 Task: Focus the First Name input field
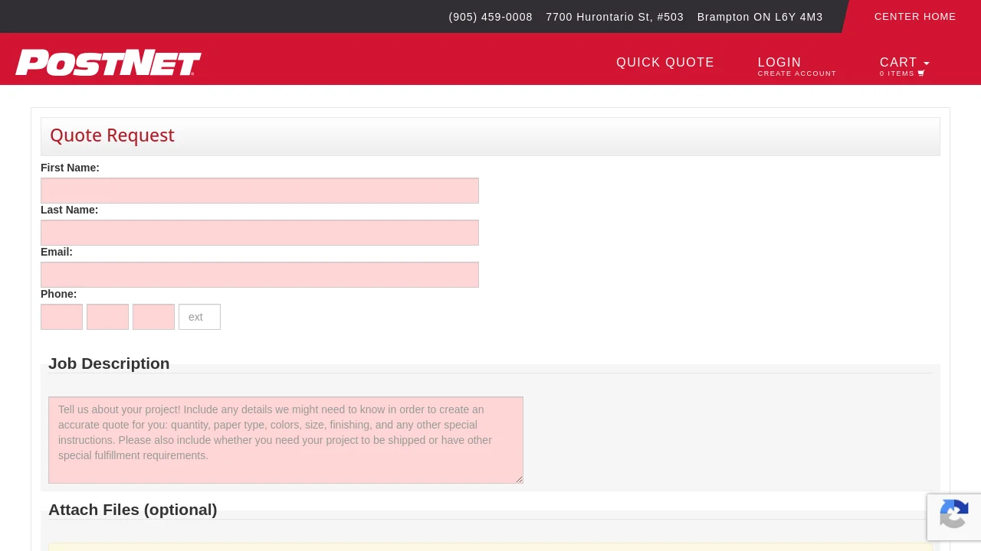coord(260,191)
